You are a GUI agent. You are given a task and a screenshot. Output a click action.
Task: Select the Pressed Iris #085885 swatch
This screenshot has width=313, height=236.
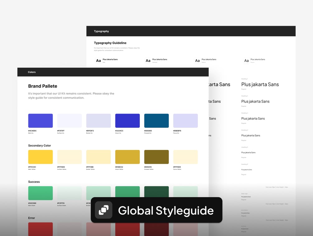click(156, 121)
